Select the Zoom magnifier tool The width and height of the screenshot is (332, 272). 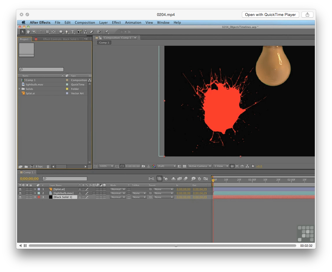tap(34, 32)
